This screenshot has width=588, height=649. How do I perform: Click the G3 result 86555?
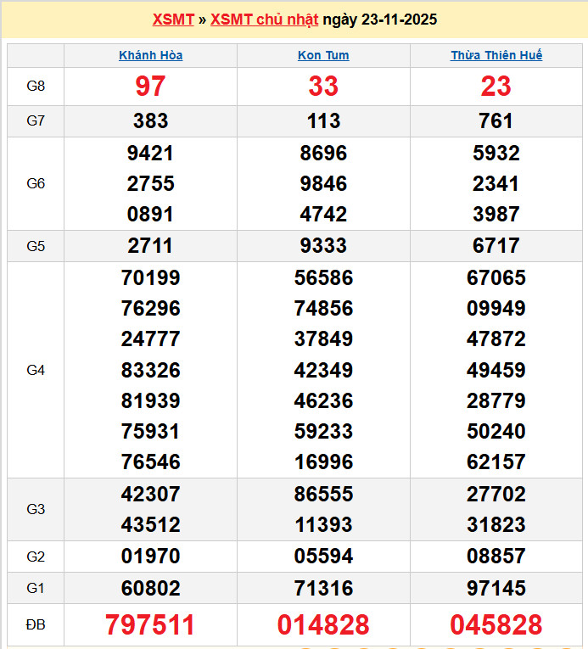tap(323, 494)
